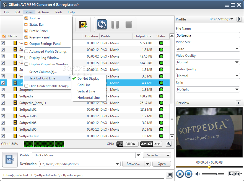Expand the Basic Settings dropdown
Viewport: 244px width, 181px height.
[221, 19]
